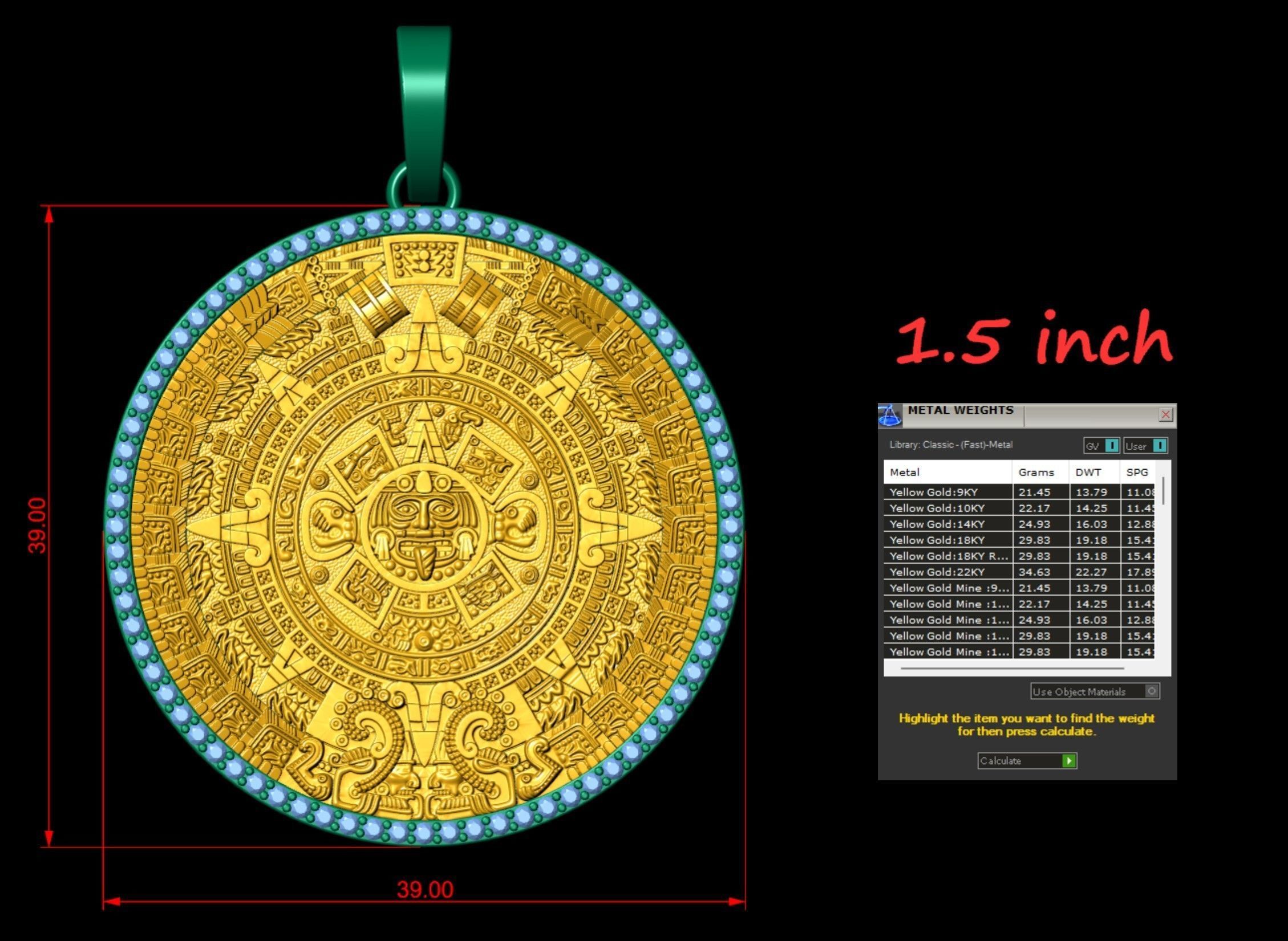Click 14.25 DWT in Yellow Gold:10KY row

click(x=1091, y=508)
